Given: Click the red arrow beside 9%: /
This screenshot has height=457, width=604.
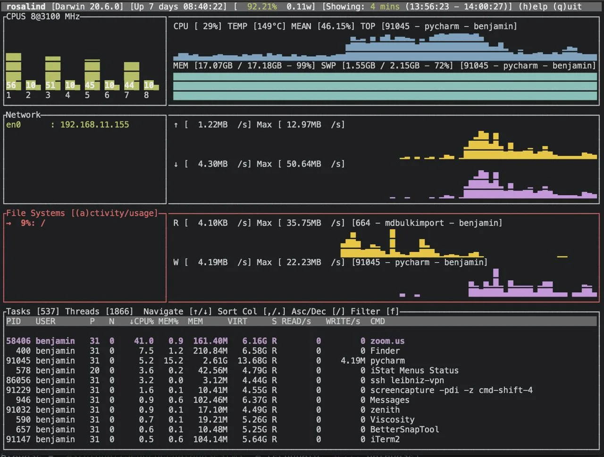Looking at the screenshot, I should pyautogui.click(x=8, y=223).
